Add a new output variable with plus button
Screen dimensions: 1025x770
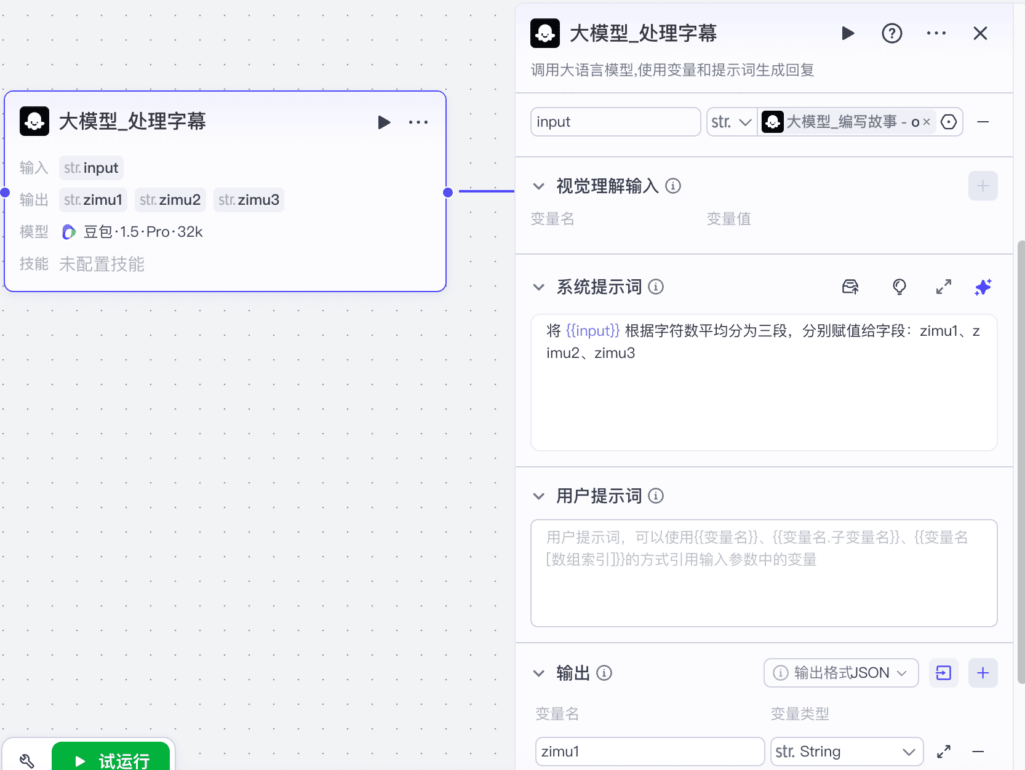pos(983,673)
